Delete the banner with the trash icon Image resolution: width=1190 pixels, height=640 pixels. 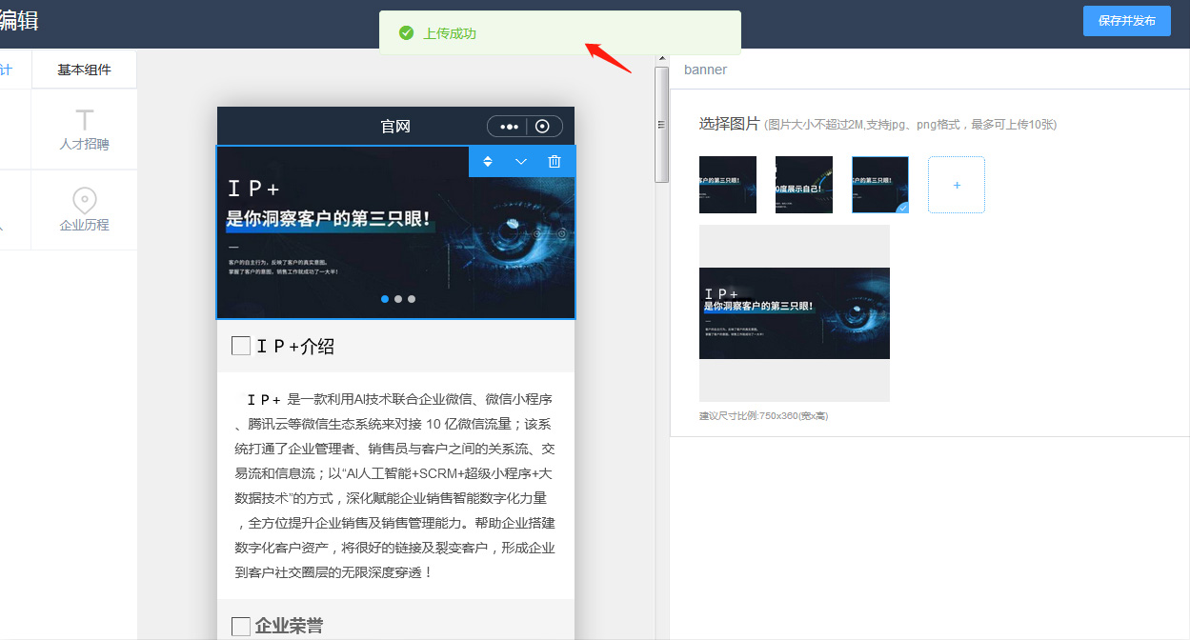pos(555,162)
